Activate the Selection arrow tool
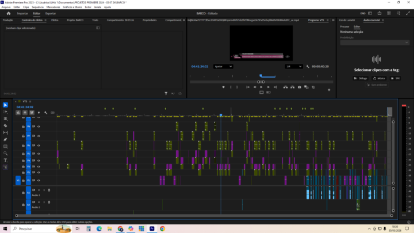This screenshot has height=233, width=414. coord(5,105)
